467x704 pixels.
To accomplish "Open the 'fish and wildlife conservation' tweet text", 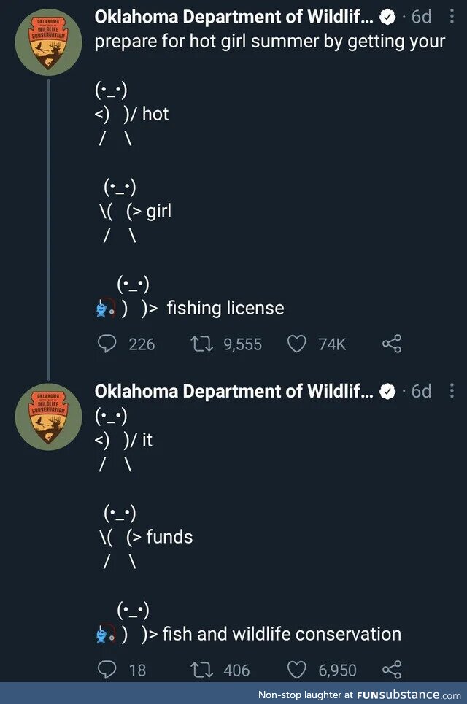I will click(281, 634).
